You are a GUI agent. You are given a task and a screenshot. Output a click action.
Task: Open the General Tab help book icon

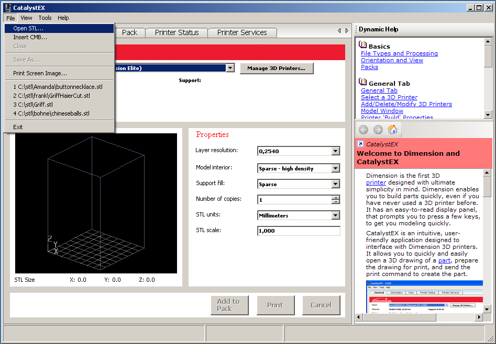(x=363, y=83)
